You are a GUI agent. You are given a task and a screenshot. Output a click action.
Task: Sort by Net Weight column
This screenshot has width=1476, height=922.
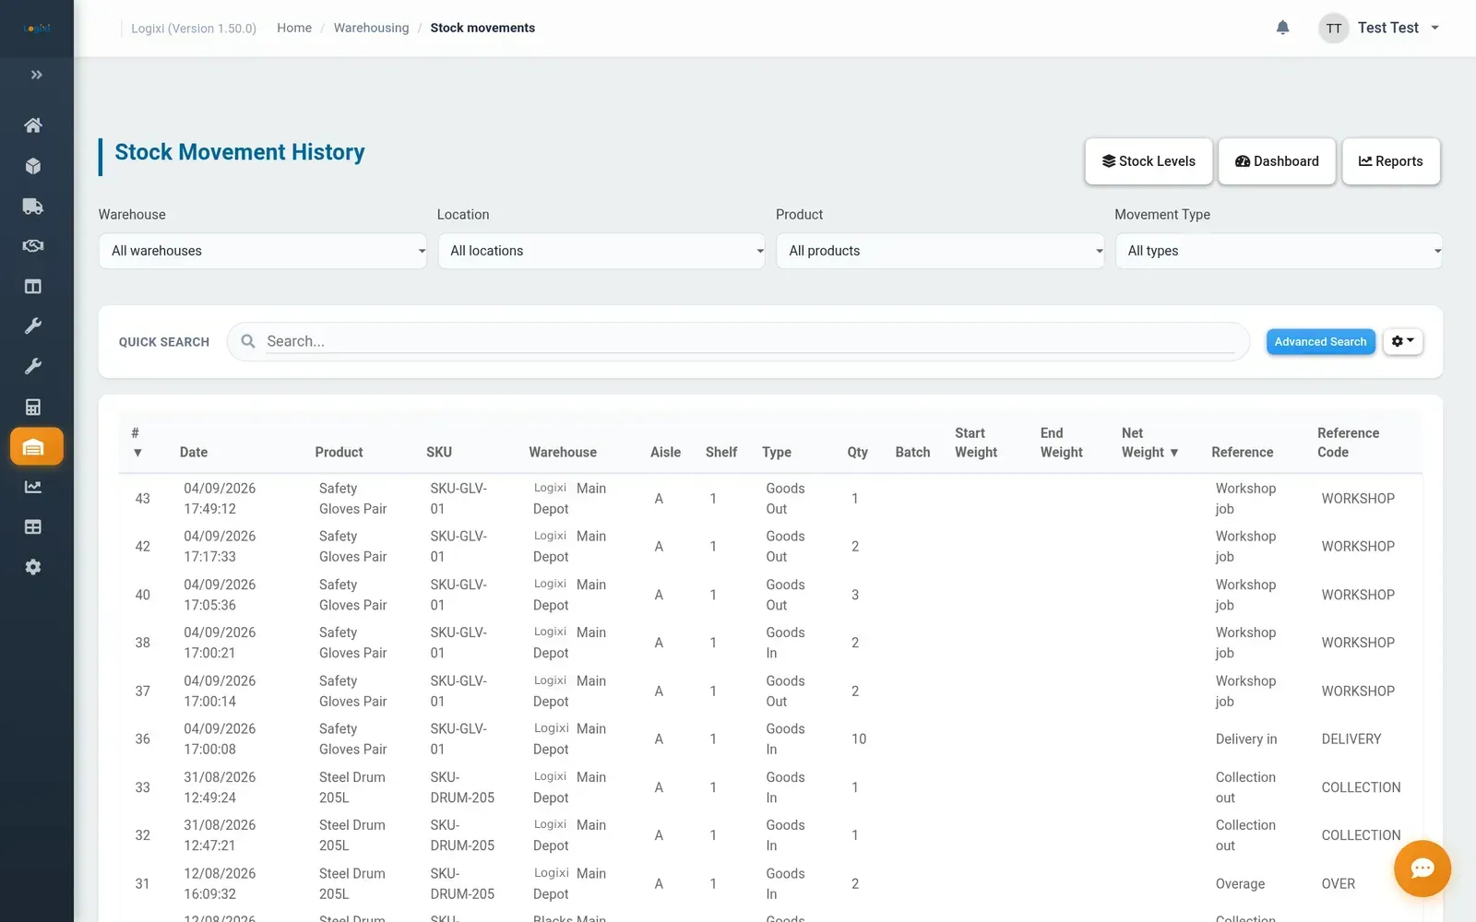pyautogui.click(x=1149, y=443)
